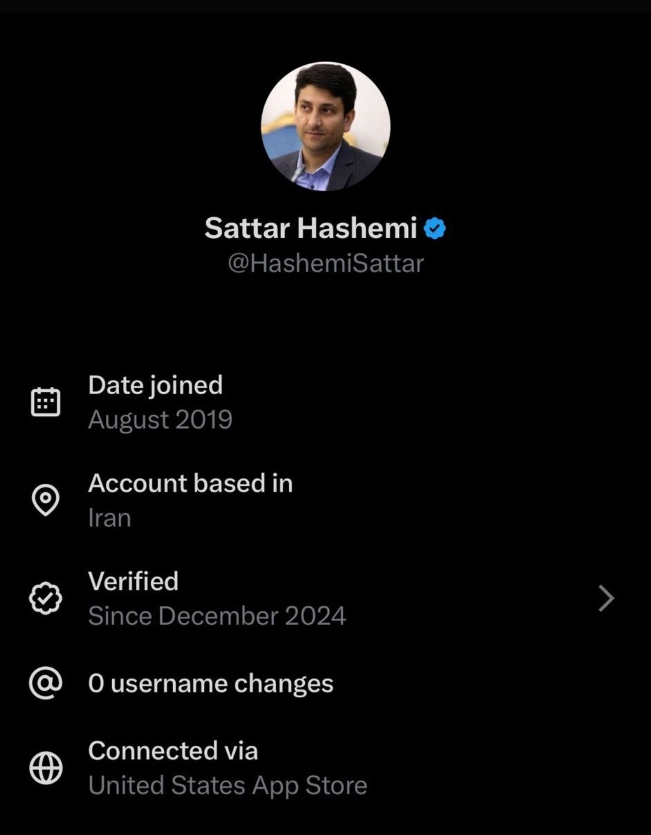Open Sattar Hashemi's profile picture
The height and width of the screenshot is (835, 651).
click(x=325, y=126)
